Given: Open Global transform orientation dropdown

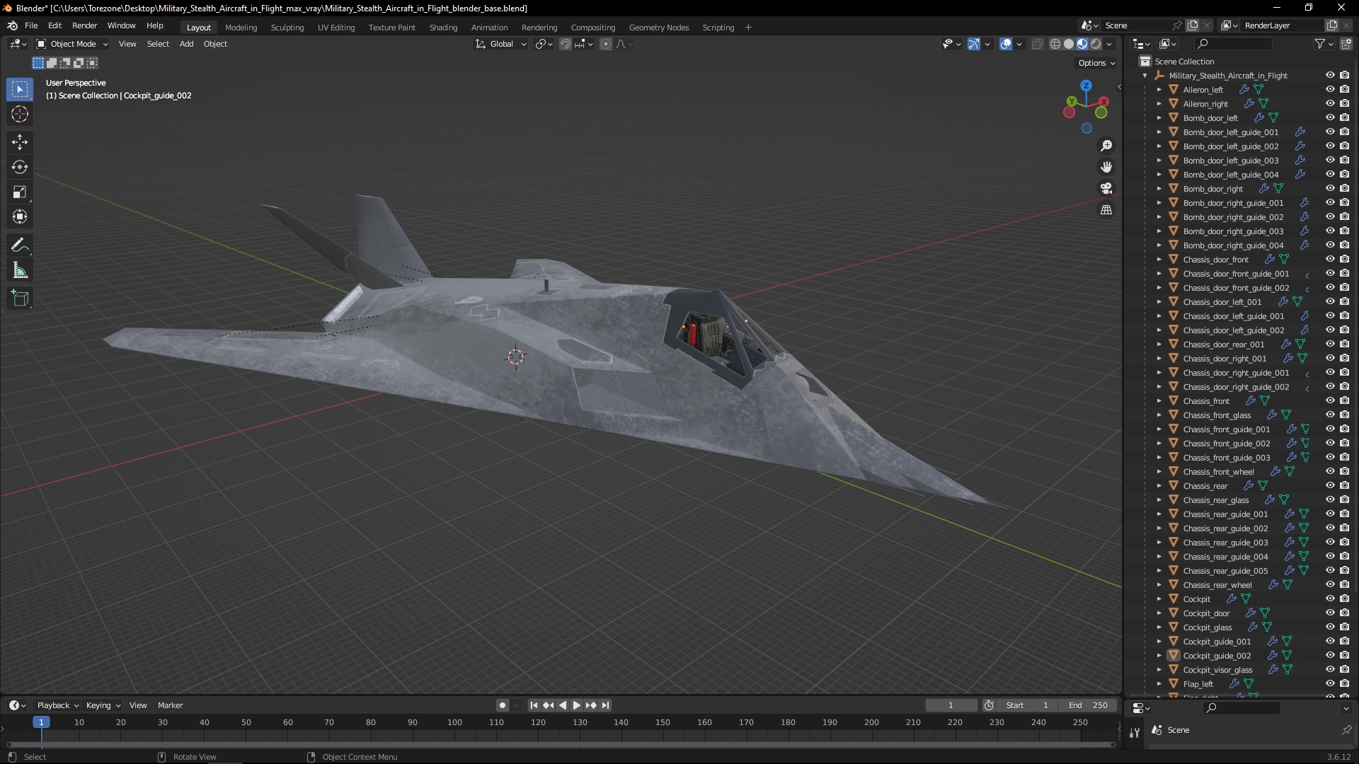Looking at the screenshot, I should (500, 44).
